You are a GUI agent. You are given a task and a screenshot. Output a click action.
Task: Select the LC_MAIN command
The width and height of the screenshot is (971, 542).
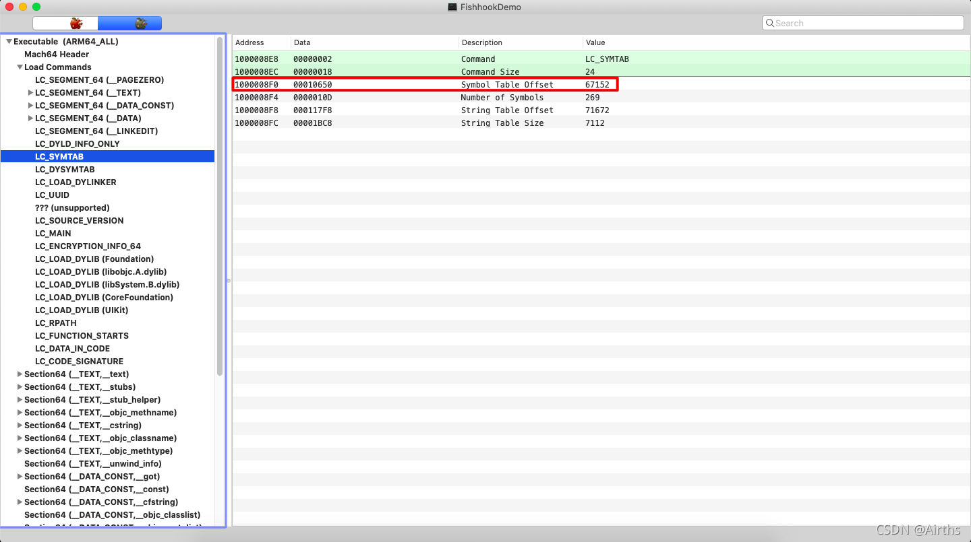(x=53, y=234)
